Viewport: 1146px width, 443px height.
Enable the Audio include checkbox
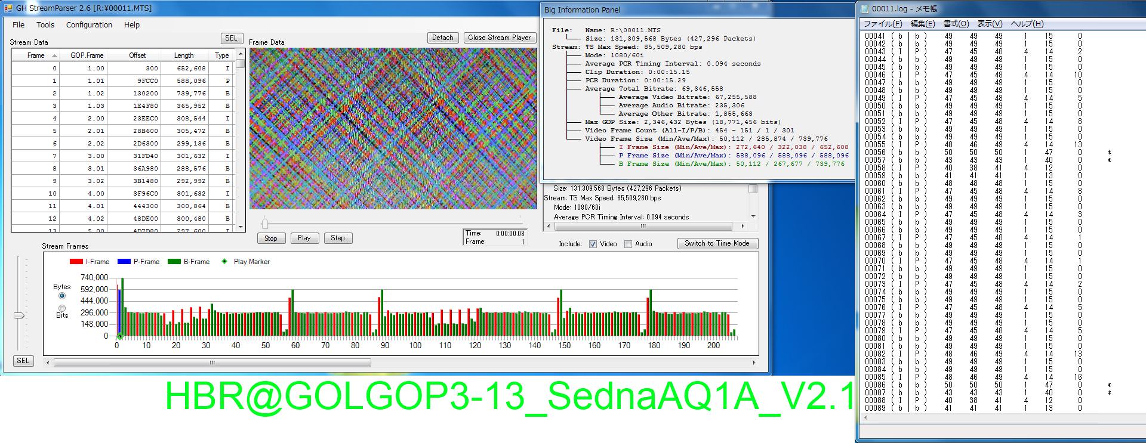coord(628,244)
